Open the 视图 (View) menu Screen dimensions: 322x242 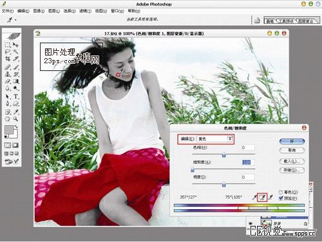pyautogui.click(x=101, y=11)
